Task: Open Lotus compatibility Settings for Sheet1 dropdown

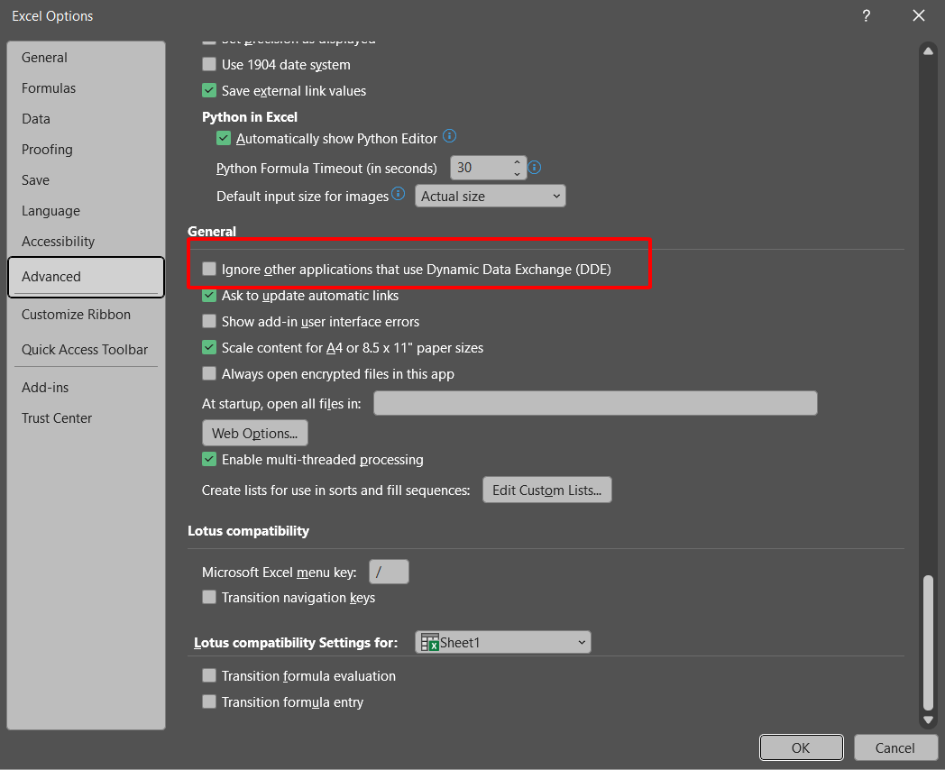Action: coord(502,642)
